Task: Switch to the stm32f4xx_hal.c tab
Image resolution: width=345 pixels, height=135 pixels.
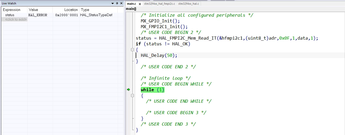Action: (188, 4)
